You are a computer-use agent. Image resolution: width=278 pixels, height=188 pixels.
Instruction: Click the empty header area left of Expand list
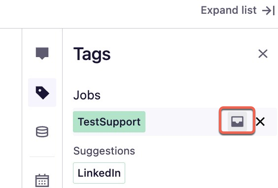(99, 13)
